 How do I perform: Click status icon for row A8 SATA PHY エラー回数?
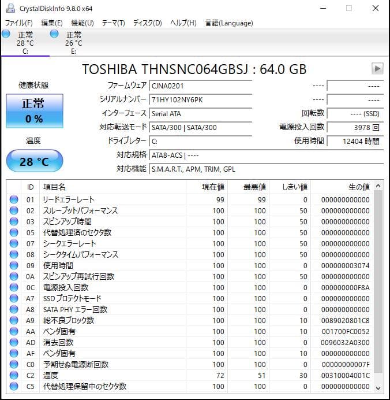14,309
